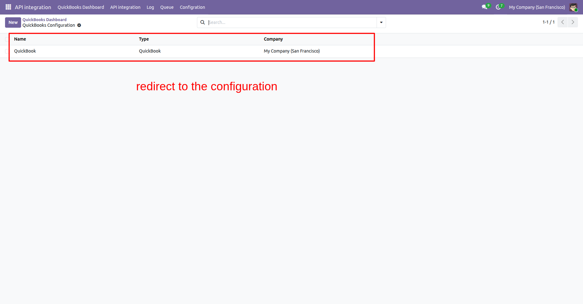Viewport: 583px width, 304px height.
Task: Open the conversations chat bubble icon
Action: pos(485,7)
